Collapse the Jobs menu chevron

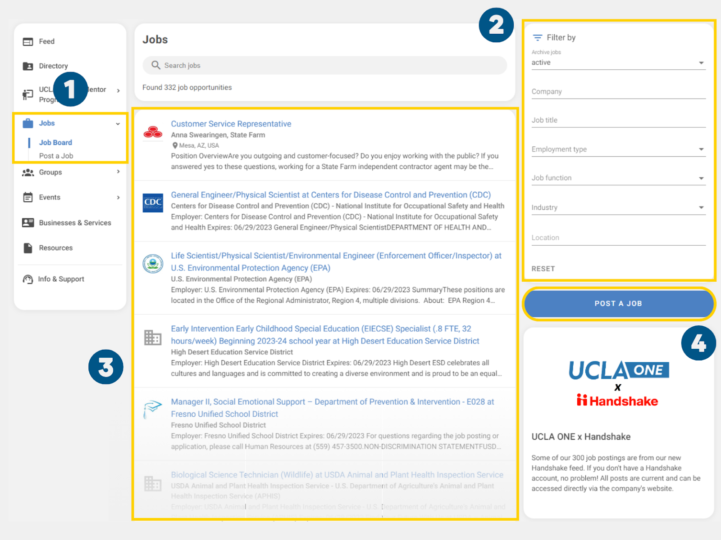coord(118,124)
